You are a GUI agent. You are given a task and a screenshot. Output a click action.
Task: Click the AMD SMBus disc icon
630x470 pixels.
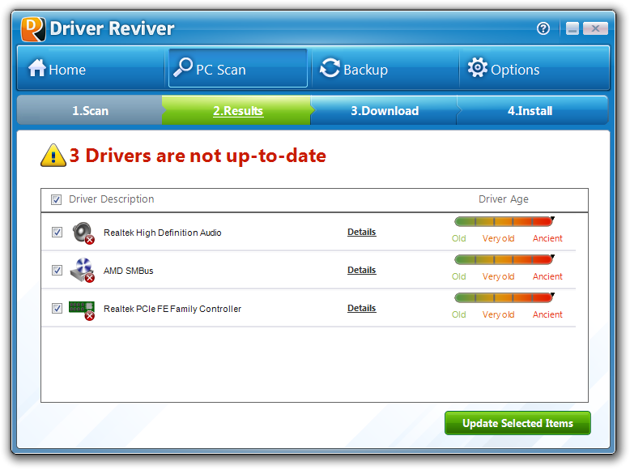point(83,270)
